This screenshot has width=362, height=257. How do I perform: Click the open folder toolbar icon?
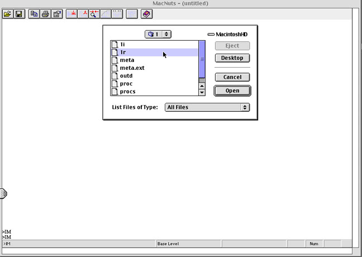tap(8, 13)
